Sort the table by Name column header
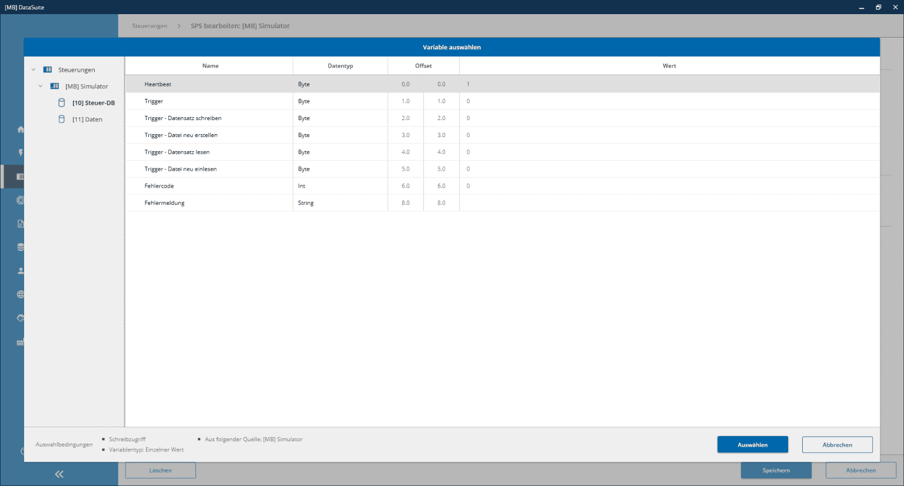The height and width of the screenshot is (486, 904). 210,66
